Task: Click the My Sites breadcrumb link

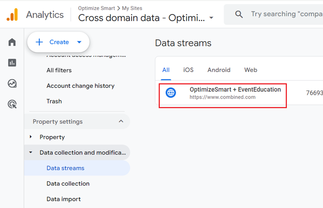Action: tap(132, 8)
